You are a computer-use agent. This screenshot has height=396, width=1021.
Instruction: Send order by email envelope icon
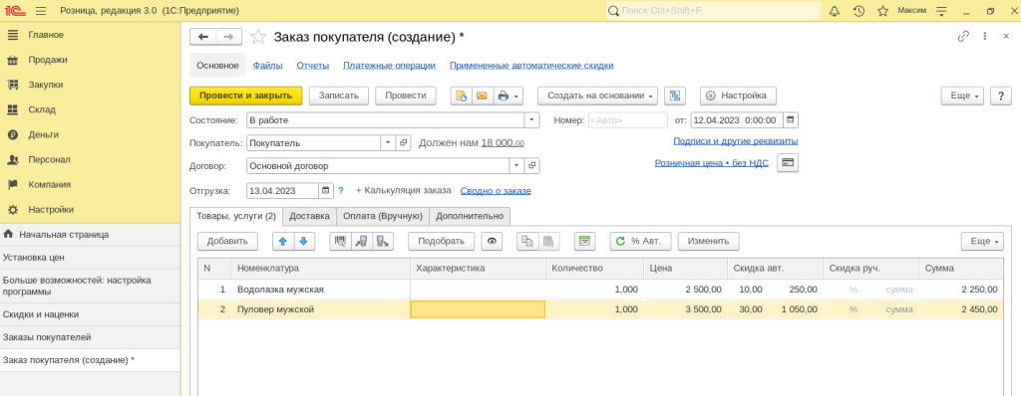pos(482,96)
